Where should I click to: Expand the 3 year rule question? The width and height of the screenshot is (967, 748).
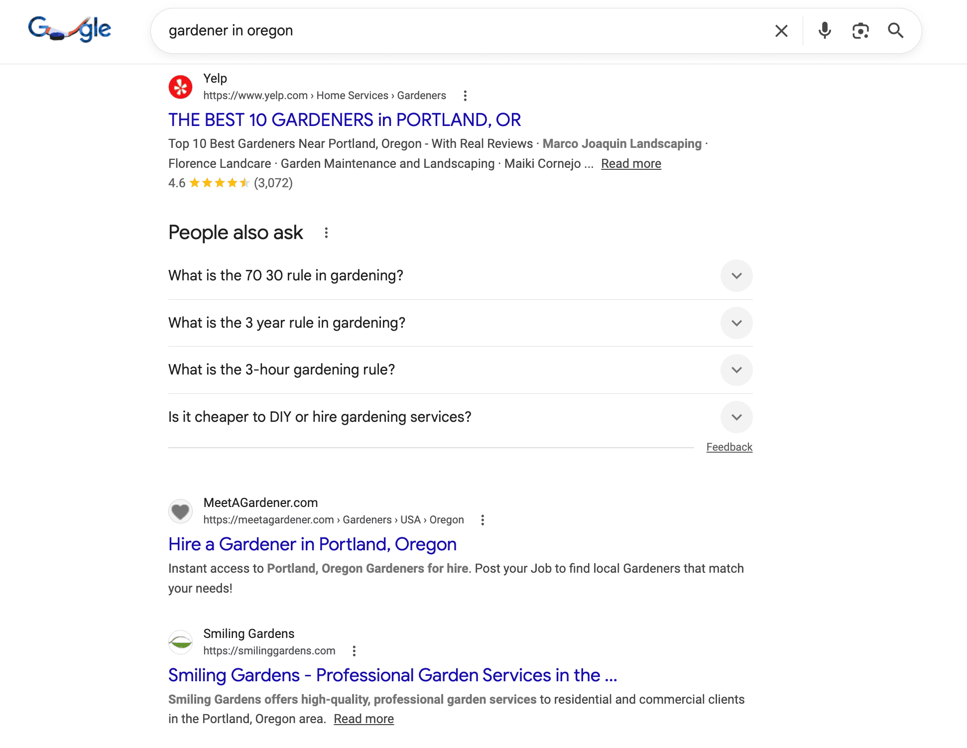(x=736, y=323)
